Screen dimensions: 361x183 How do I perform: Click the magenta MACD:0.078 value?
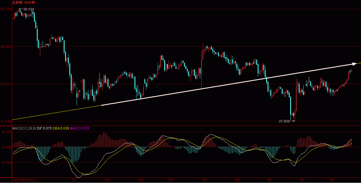(x=80, y=128)
